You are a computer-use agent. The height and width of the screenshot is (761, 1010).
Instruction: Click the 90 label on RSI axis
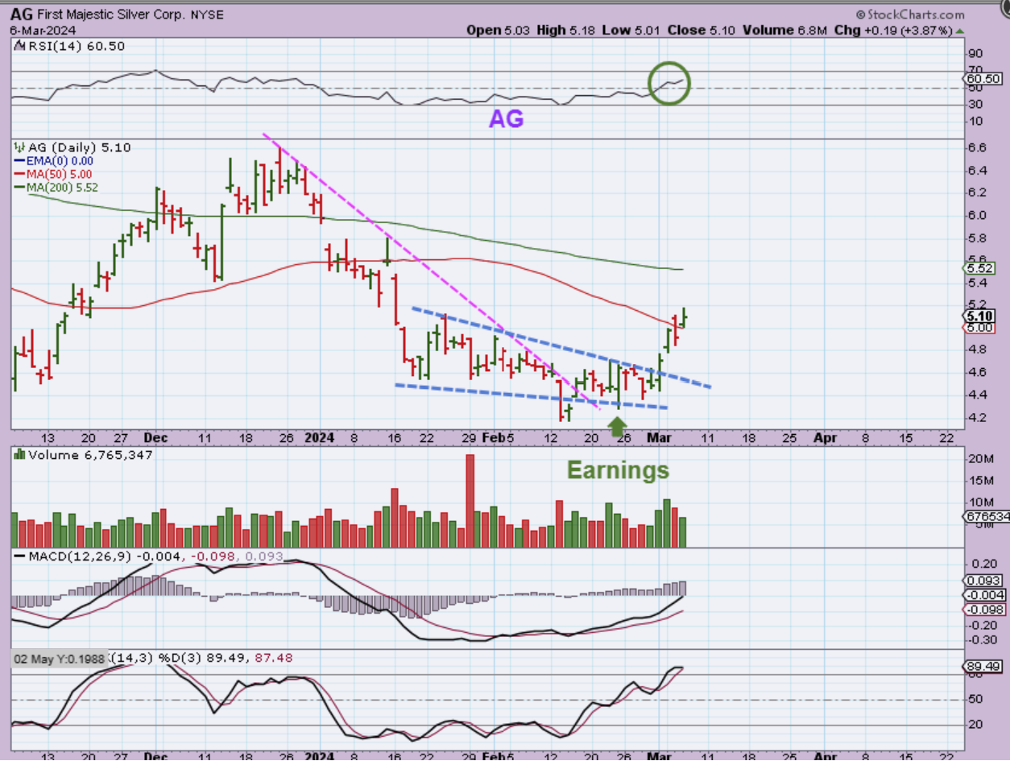point(975,54)
